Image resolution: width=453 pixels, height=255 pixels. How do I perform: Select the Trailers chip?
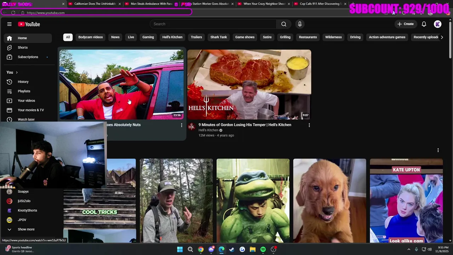(196, 37)
